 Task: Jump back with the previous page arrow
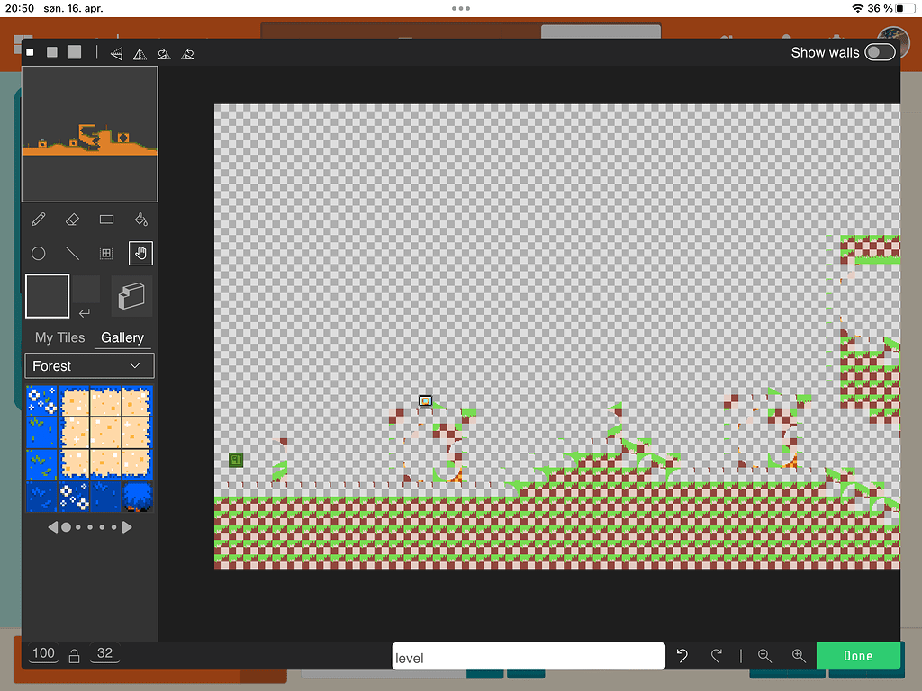52,526
